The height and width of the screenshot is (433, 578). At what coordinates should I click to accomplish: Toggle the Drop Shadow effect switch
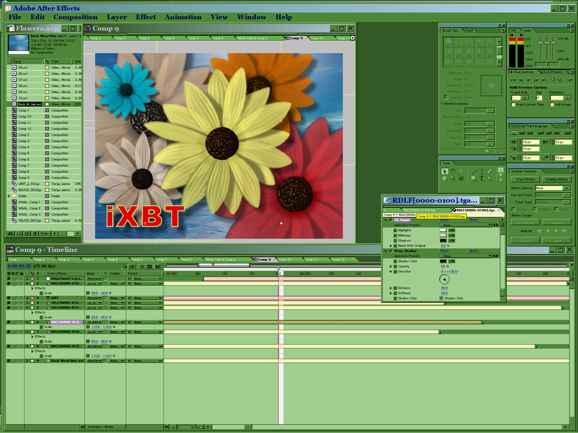391,251
